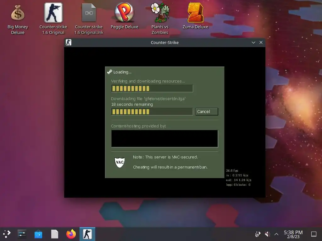322x241 pixels.
Task: Click the 'Loading...' dialog title
Action: [122, 72]
